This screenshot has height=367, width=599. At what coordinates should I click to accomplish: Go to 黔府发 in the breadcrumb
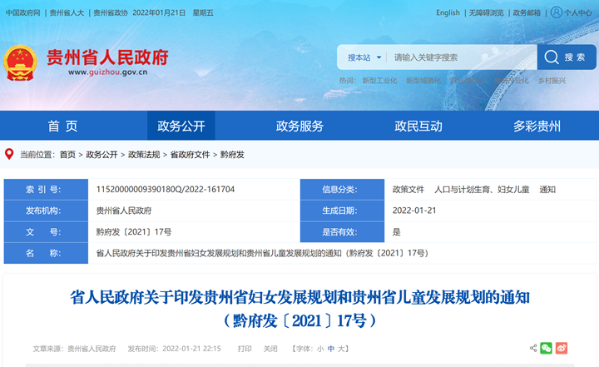(x=232, y=155)
